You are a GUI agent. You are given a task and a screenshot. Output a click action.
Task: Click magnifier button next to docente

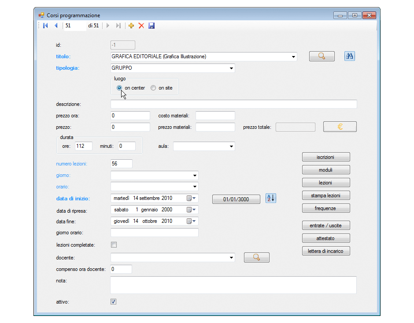(x=257, y=257)
